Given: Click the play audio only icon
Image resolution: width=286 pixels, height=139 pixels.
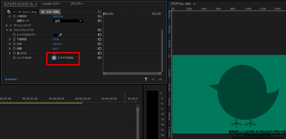Looking at the screenshot, I should click(153, 79).
